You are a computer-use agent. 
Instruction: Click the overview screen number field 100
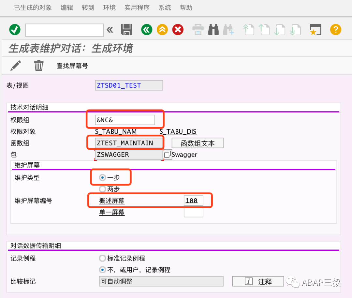[x=194, y=201]
